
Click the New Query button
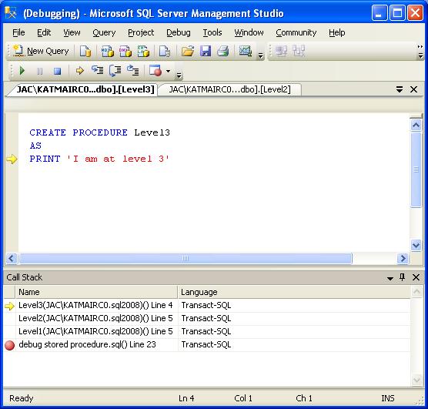[x=41, y=51]
